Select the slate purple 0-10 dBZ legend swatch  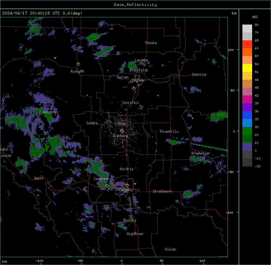[247, 147]
